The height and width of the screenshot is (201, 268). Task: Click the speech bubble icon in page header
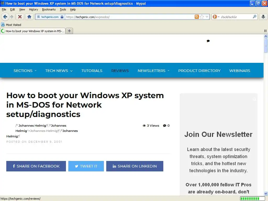[208, 41]
